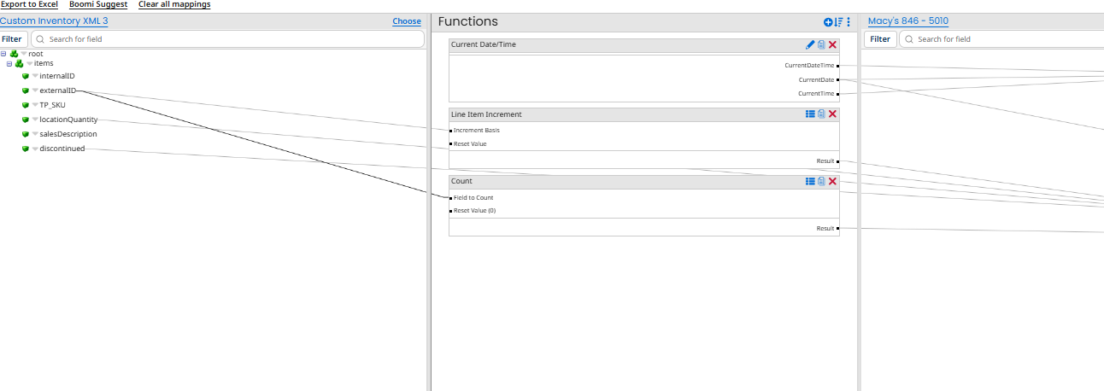Remove the Count function
This screenshot has width=1104, height=391.
pos(832,181)
